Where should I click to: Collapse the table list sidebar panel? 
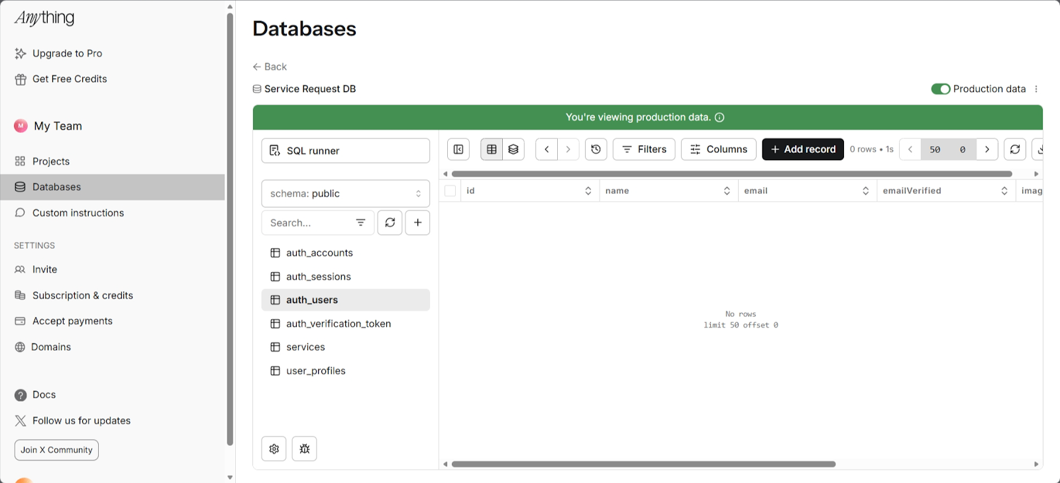[458, 150]
